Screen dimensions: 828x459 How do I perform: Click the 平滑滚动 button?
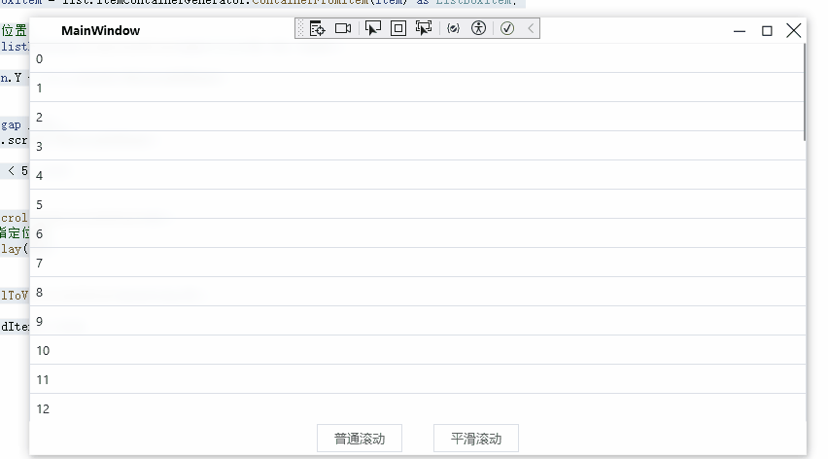click(476, 439)
